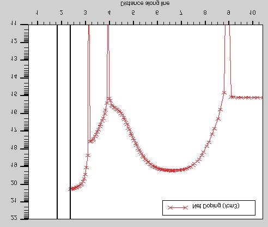Click the y-axis tick label 21

tap(14, 201)
